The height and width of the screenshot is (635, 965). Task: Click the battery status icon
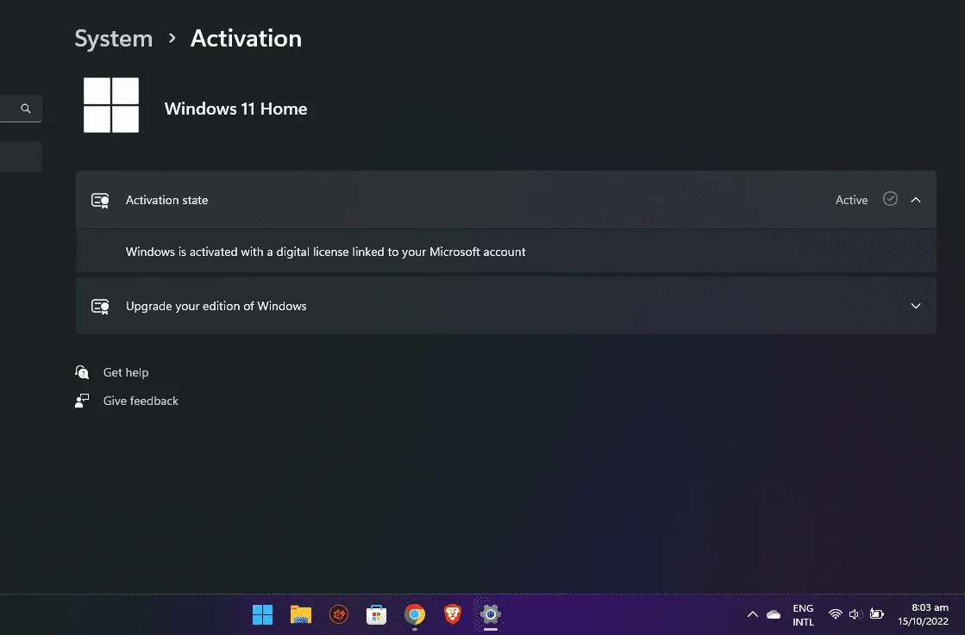(x=877, y=614)
